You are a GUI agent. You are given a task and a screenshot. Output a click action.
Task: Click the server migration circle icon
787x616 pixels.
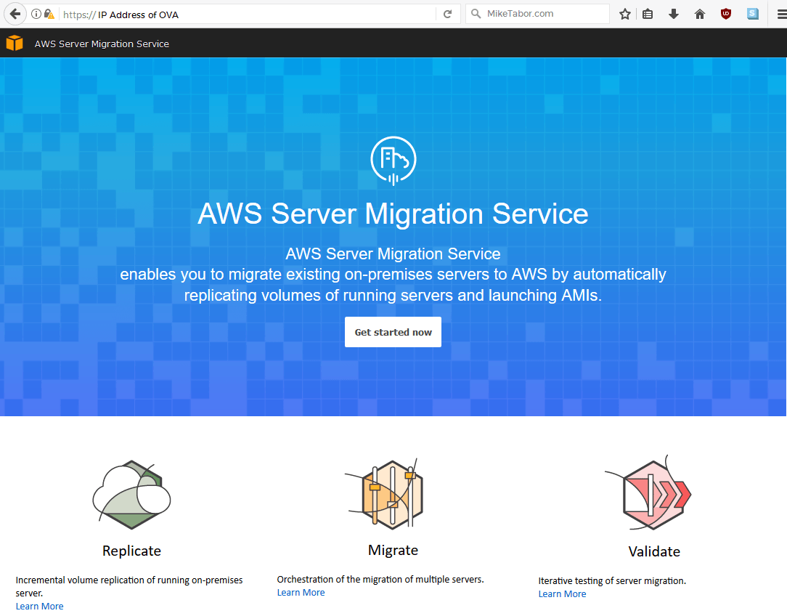pos(393,161)
